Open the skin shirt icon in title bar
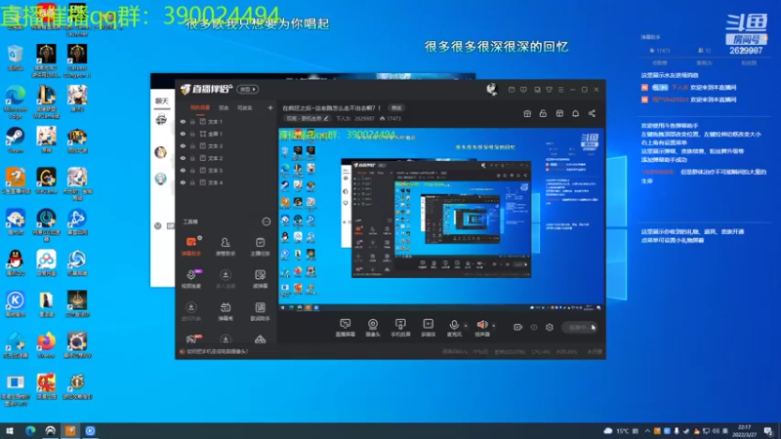Screen dimensions: 781x439 click(x=549, y=90)
